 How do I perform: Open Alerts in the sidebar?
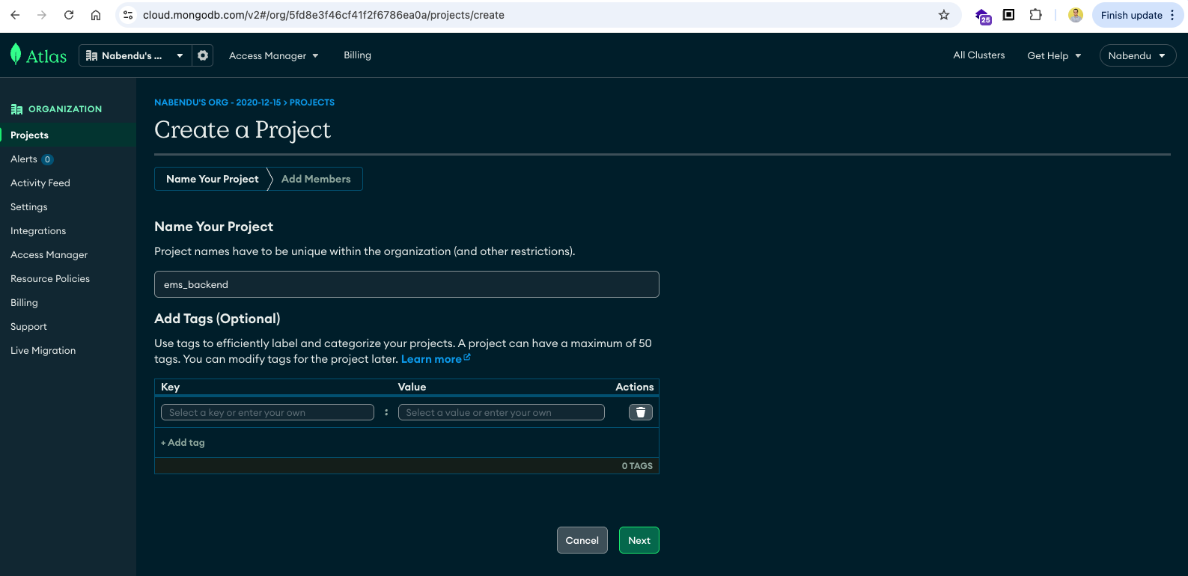pos(24,159)
